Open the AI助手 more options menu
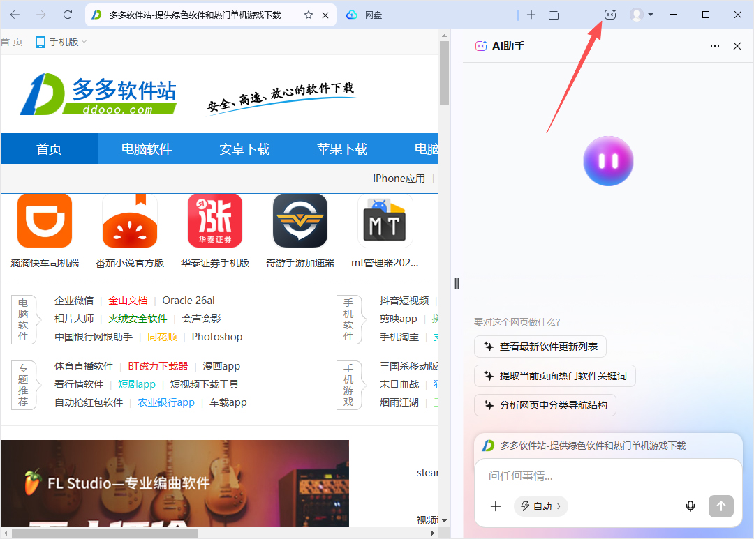The width and height of the screenshot is (754, 539). (x=715, y=46)
